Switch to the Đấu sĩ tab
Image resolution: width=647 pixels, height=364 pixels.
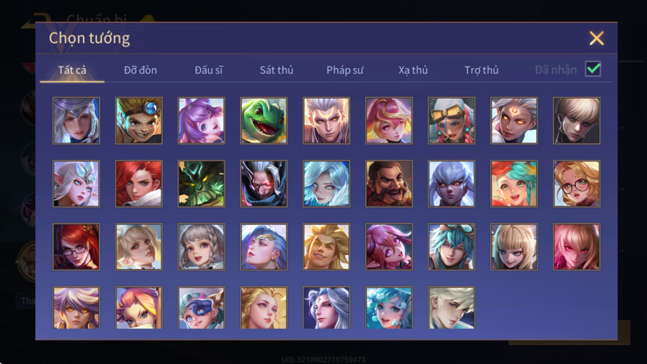point(209,70)
